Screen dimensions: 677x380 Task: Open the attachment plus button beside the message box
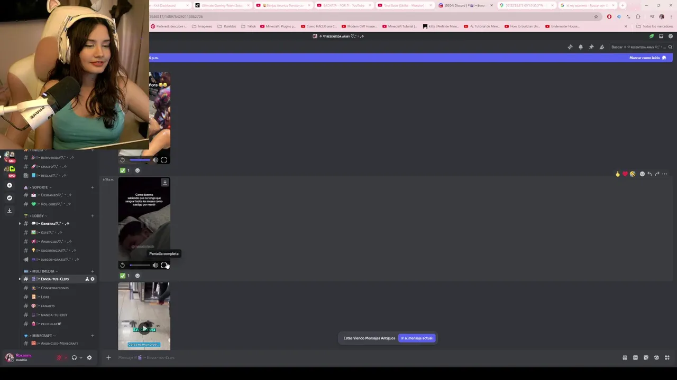108,358
